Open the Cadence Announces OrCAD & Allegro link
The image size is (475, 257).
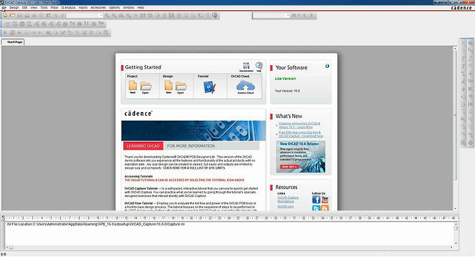pyautogui.click(x=300, y=125)
